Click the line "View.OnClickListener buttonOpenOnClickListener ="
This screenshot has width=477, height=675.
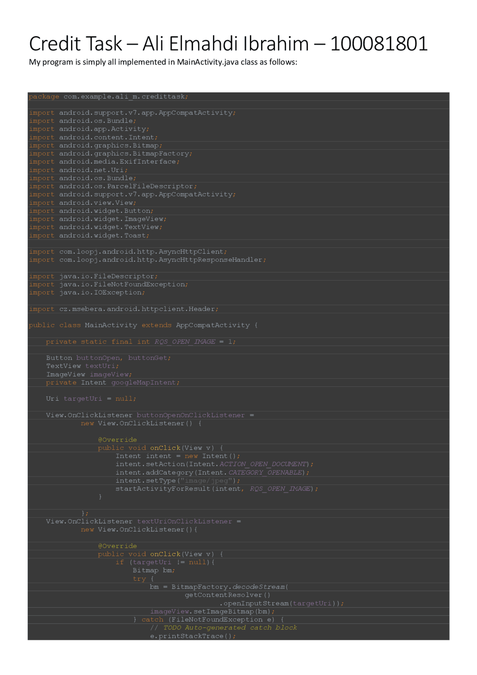pyautogui.click(x=150, y=415)
